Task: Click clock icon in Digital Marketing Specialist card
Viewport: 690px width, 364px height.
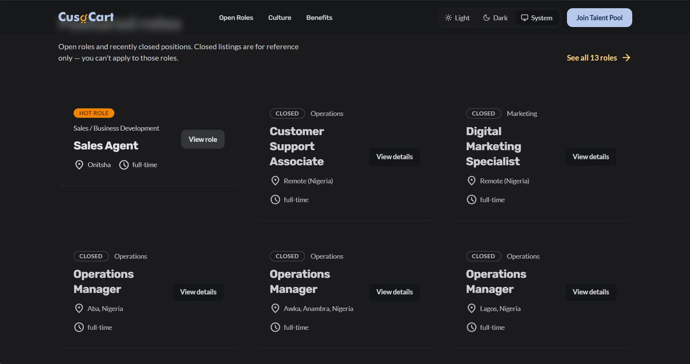Action: 471,200
